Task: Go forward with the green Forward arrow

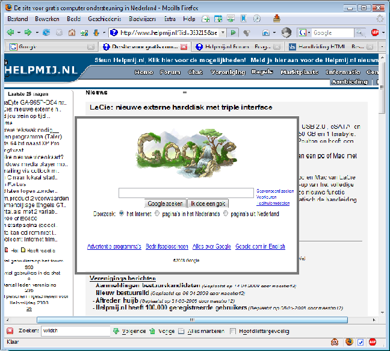Action: tap(28, 33)
